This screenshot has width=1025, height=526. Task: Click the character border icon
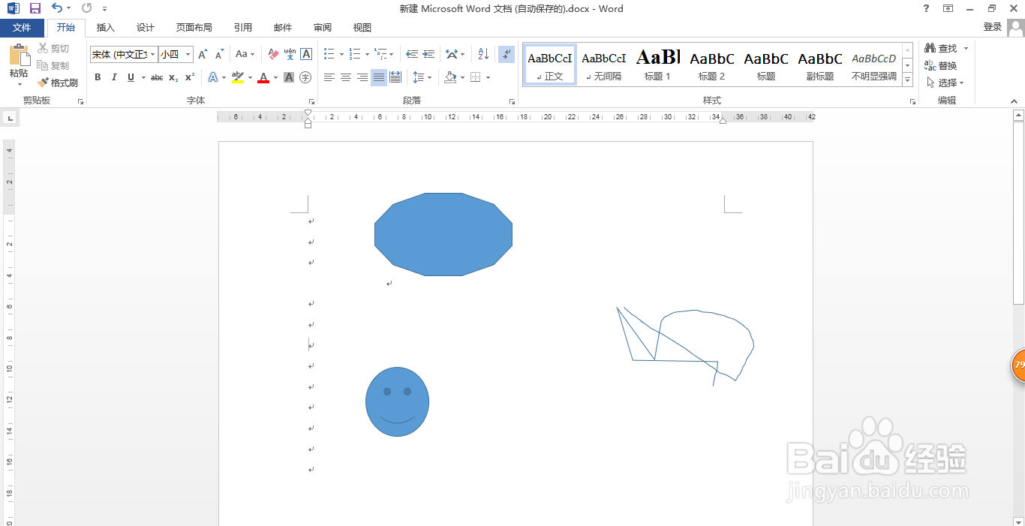306,54
